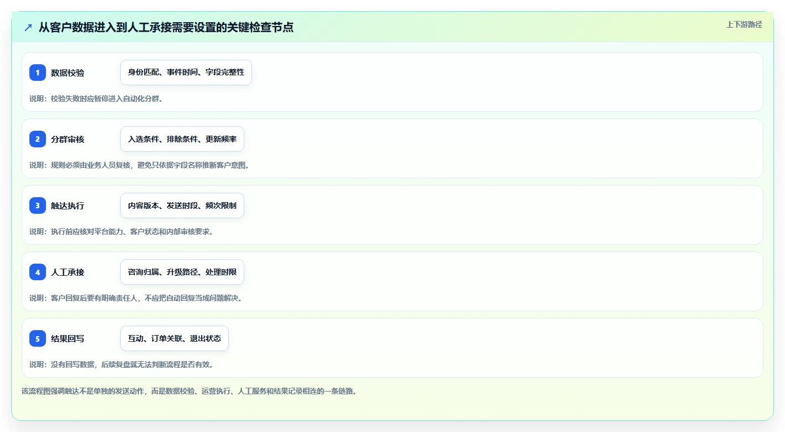The height and width of the screenshot is (432, 785).
Task: Select the 分群审核 step title
Action: click(x=68, y=139)
